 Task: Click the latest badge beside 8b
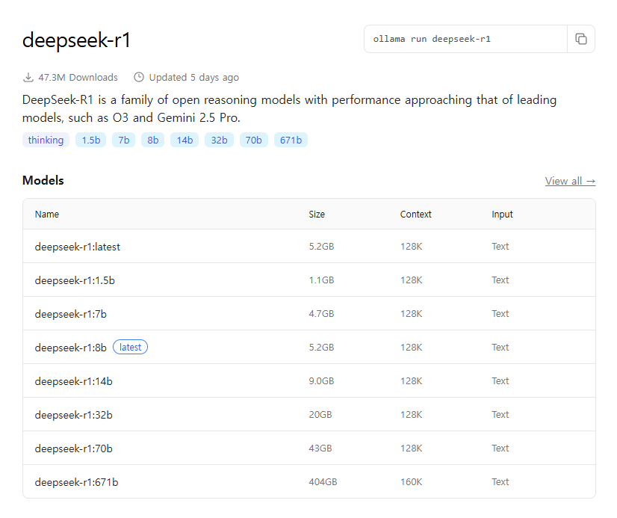130,347
